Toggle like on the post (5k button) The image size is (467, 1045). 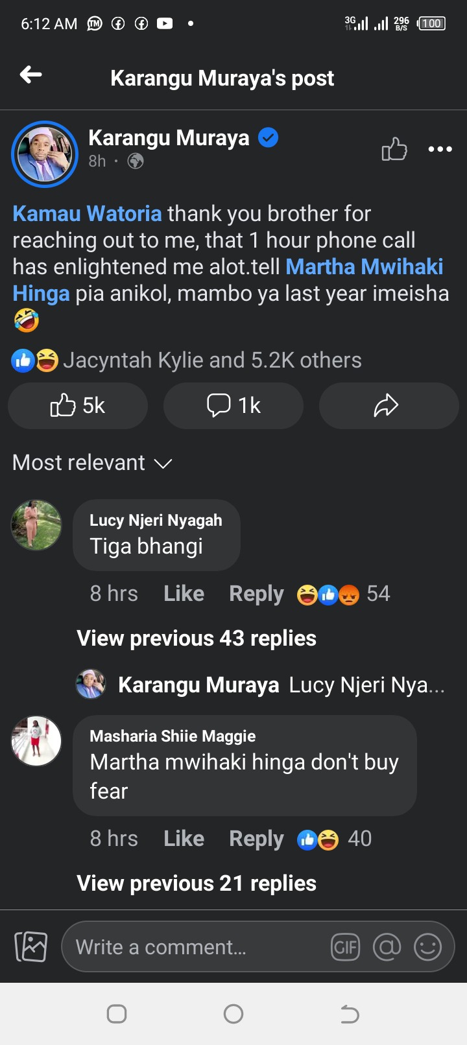pos(78,406)
